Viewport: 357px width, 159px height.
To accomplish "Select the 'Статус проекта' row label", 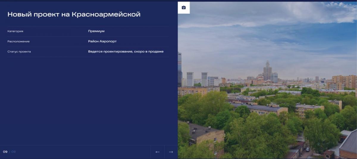I will click(19, 52).
